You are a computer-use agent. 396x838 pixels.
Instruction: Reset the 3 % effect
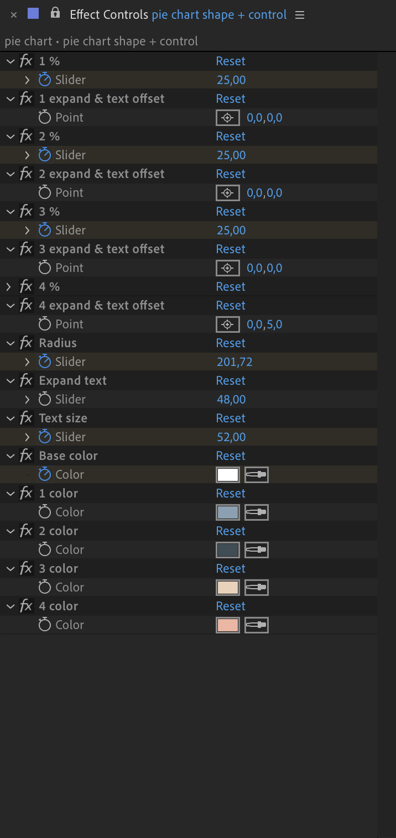231,211
